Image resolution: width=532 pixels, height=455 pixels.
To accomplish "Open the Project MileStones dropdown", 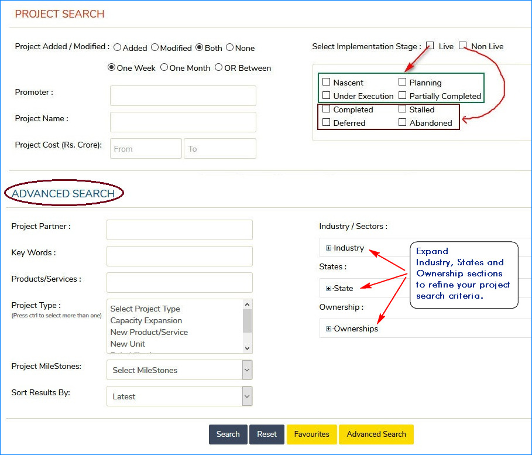I will pyautogui.click(x=179, y=370).
